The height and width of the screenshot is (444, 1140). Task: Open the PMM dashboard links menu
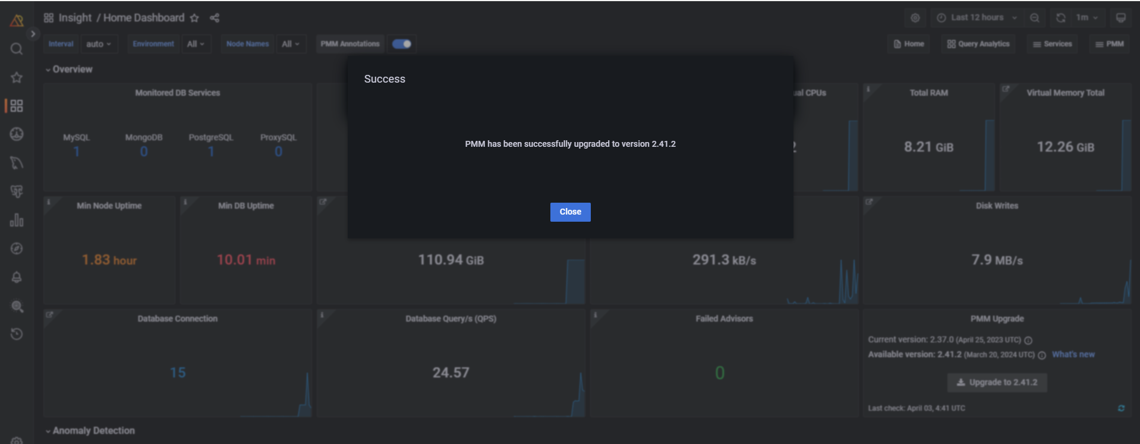click(x=1109, y=44)
